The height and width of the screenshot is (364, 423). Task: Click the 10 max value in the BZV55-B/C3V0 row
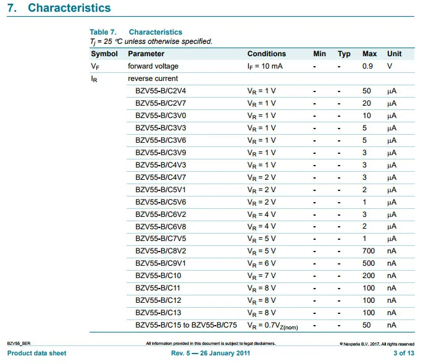click(367, 116)
